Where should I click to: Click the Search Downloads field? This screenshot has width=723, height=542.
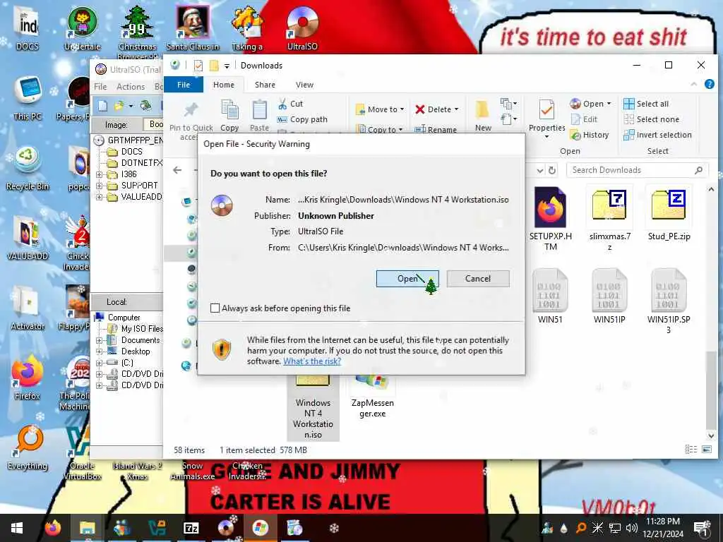tap(636, 170)
